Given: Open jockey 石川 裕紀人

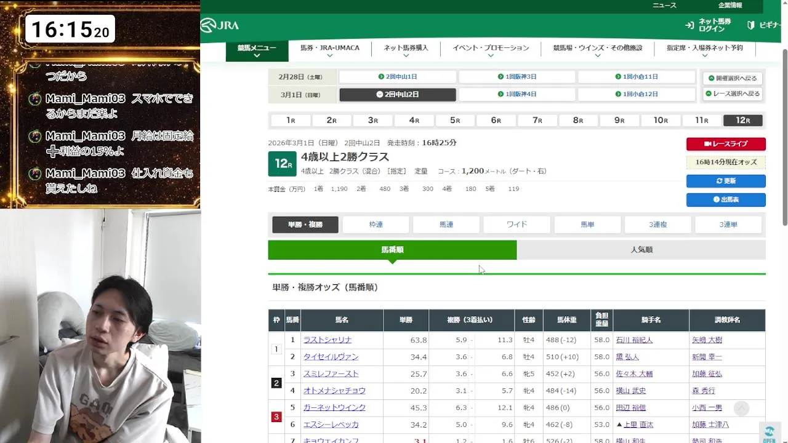Looking at the screenshot, I should (634, 340).
